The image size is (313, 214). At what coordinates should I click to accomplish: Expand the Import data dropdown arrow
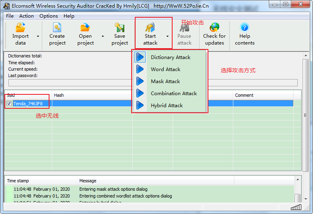pos(38,36)
